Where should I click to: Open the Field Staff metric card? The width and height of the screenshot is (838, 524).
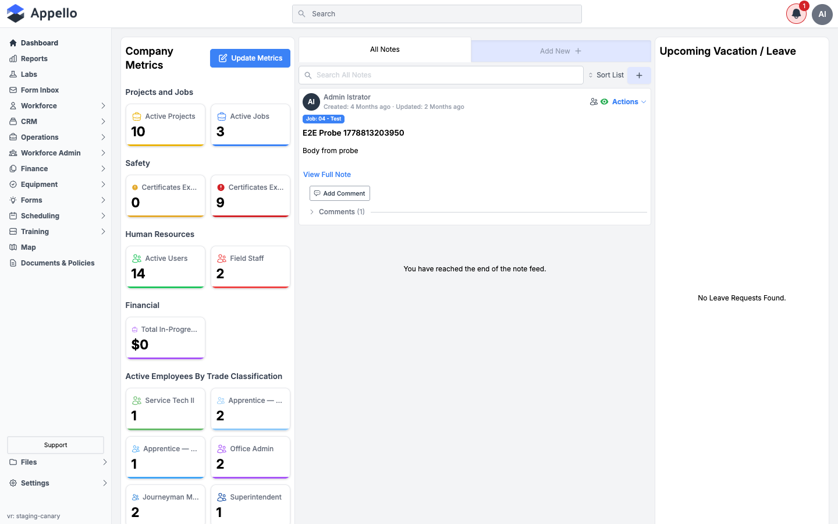(250, 267)
